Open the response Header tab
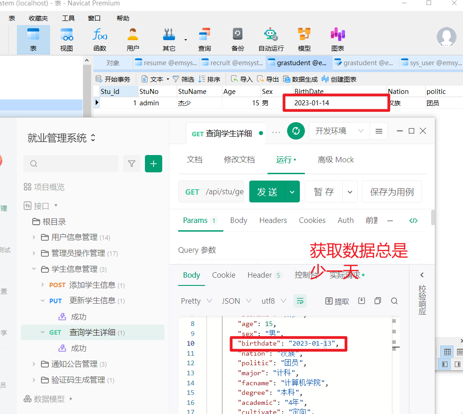The width and height of the screenshot is (463, 414). pos(265,275)
